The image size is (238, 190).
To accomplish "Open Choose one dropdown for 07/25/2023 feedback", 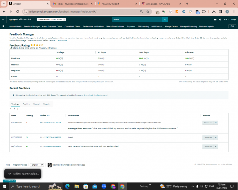I will (x=210, y=123).
